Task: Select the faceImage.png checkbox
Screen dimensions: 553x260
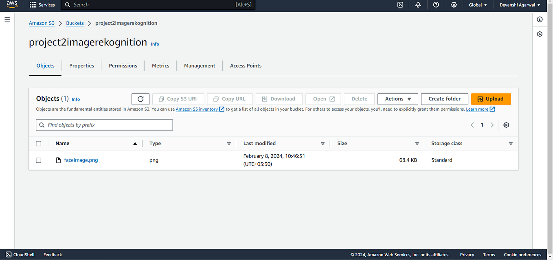Action: pos(39,160)
